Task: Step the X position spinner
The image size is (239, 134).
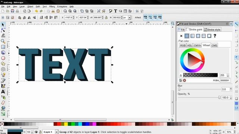Action: (74, 17)
